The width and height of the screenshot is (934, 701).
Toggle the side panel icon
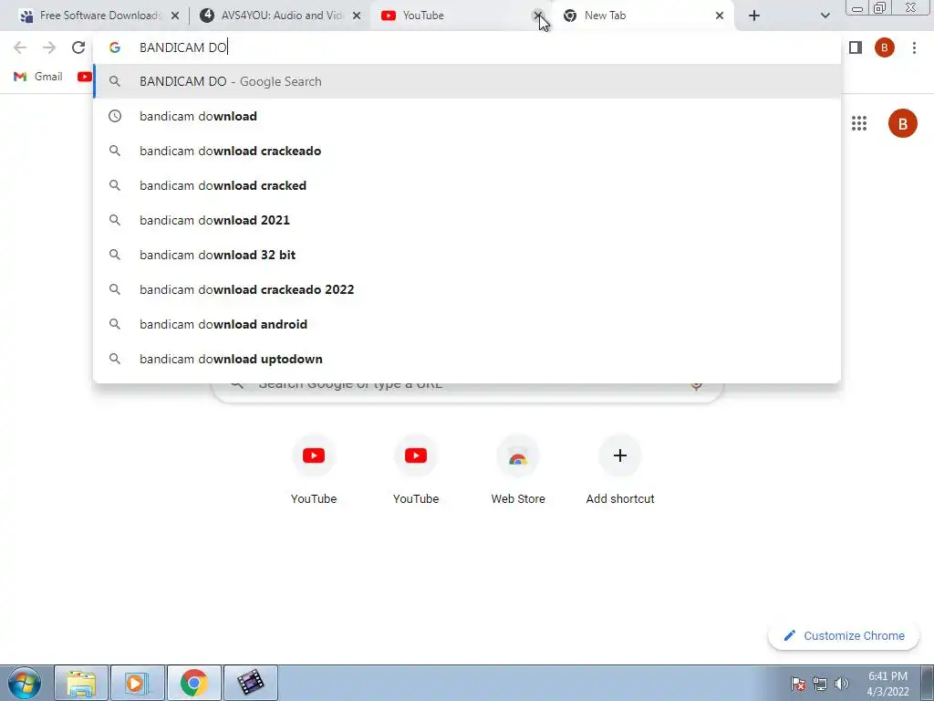(x=856, y=47)
